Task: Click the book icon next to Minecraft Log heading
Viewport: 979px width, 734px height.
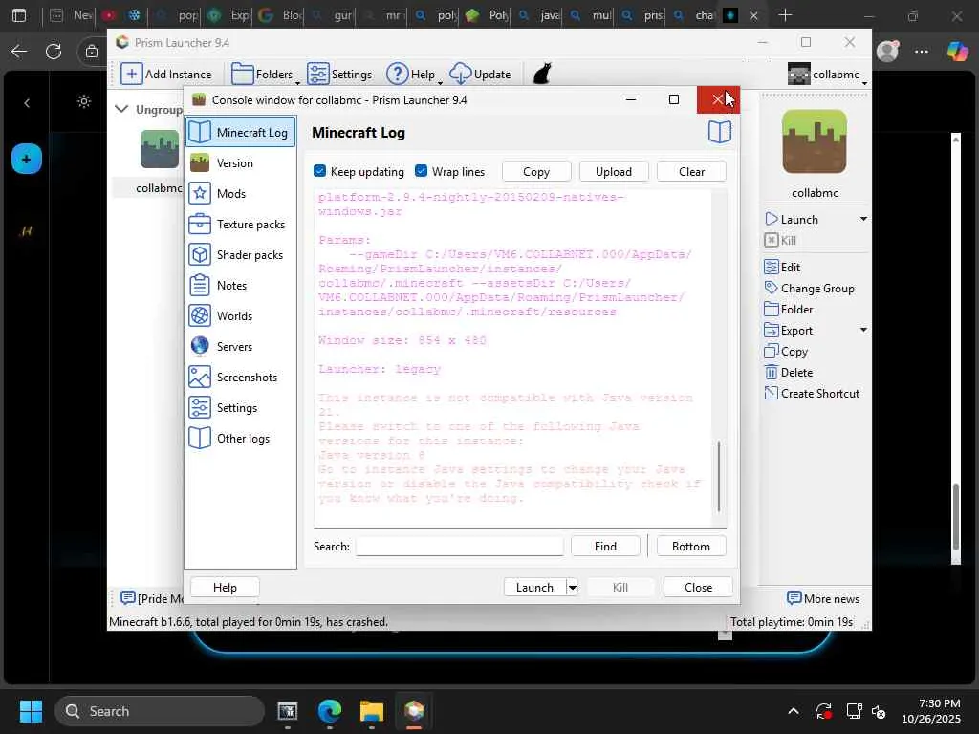Action: pyautogui.click(x=719, y=132)
